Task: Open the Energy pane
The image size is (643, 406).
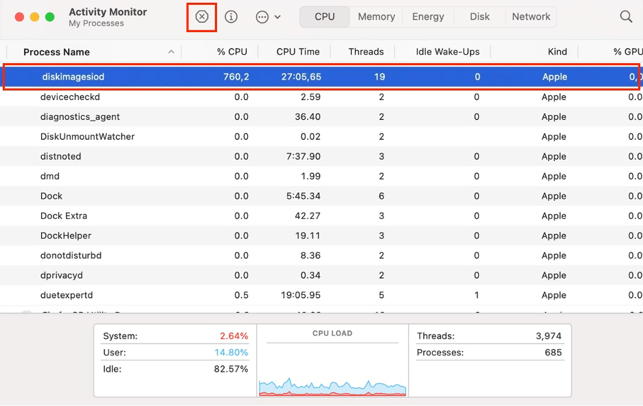Action: (427, 16)
